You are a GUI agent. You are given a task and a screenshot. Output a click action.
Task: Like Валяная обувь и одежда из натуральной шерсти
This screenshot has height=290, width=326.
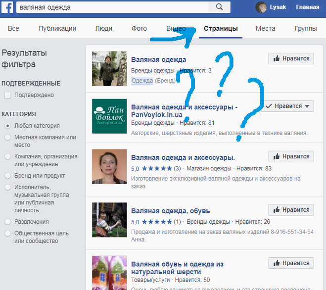[291, 263]
